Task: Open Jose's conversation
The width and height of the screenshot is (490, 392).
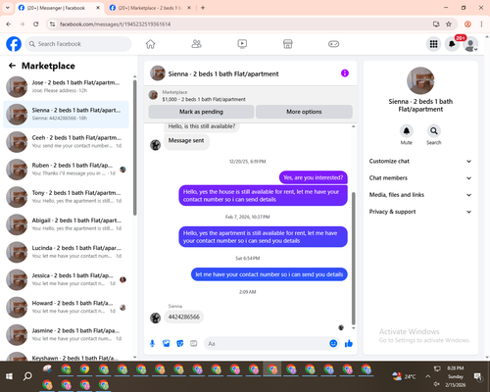Action: pyautogui.click(x=66, y=86)
